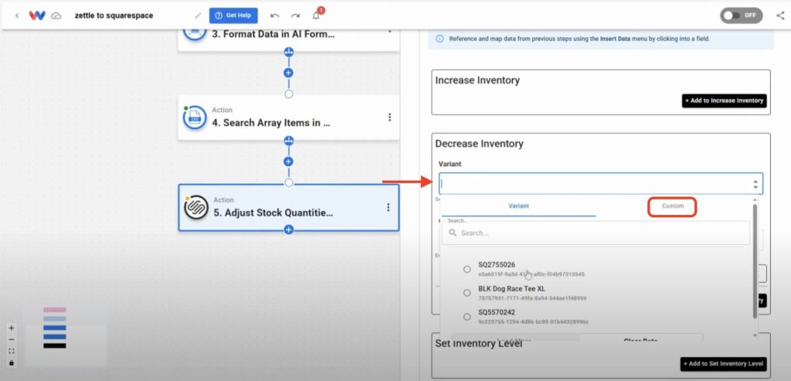Click the workflow title zettle to squarespace
791x381 pixels.
coord(114,15)
